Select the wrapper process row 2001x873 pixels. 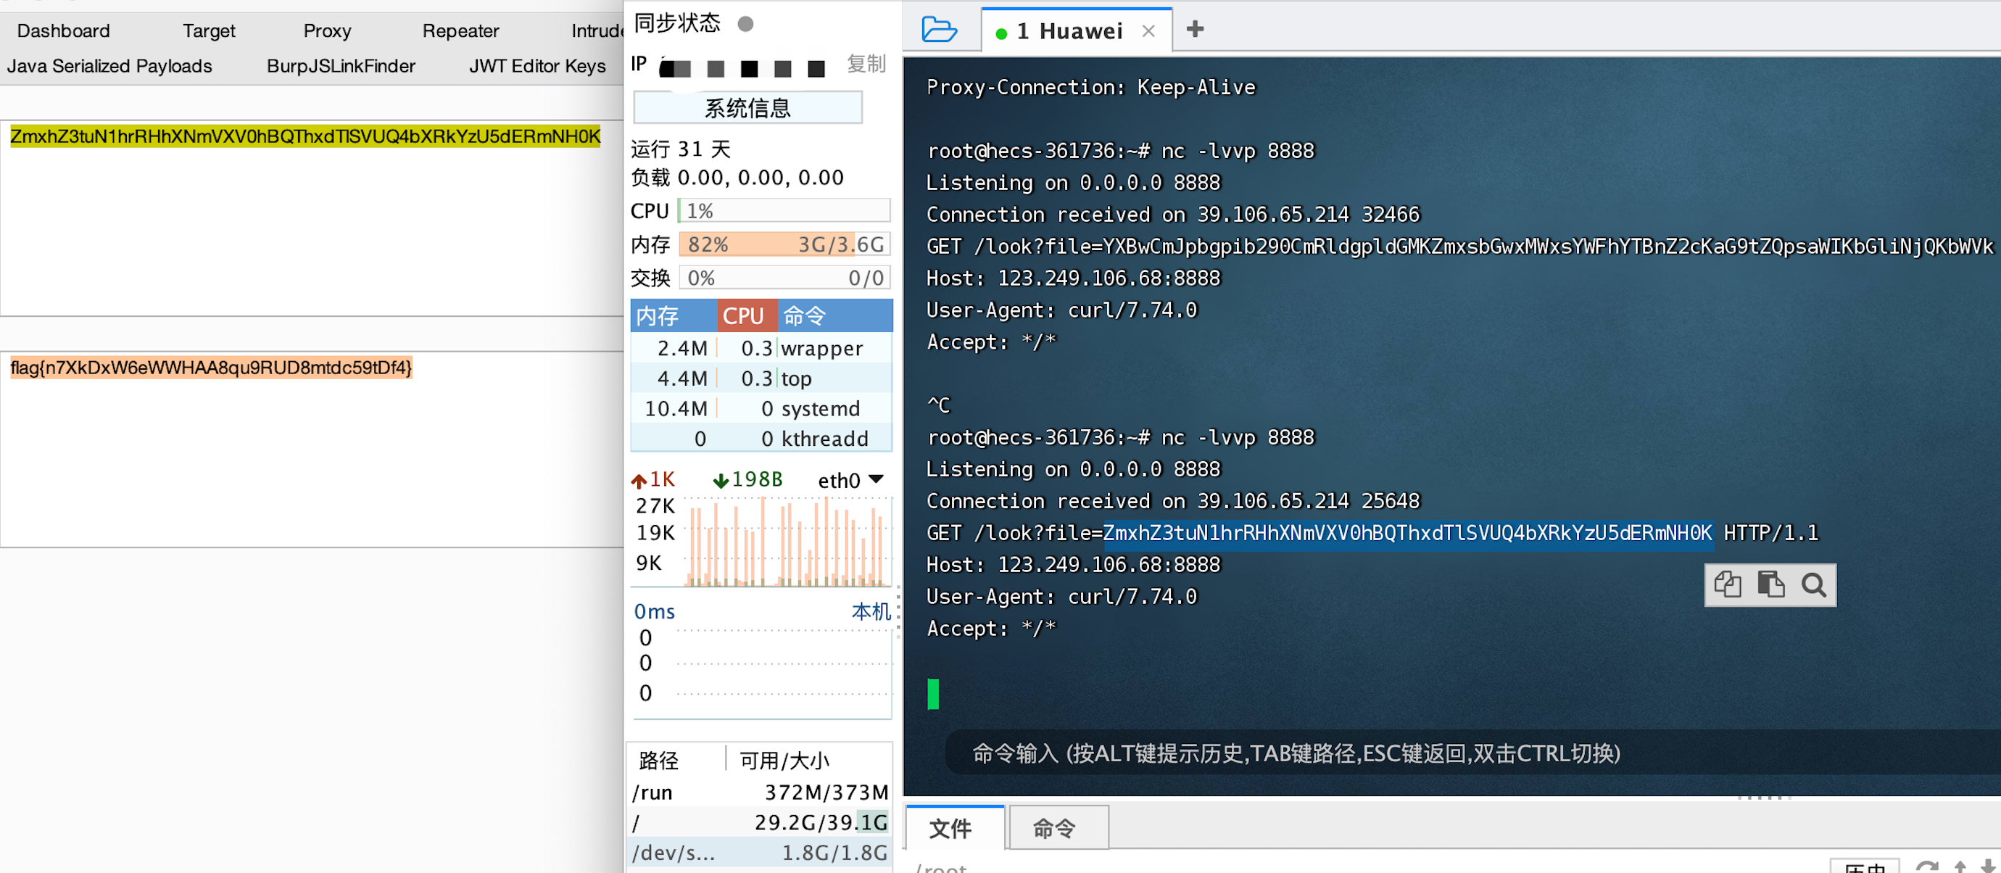coord(761,348)
